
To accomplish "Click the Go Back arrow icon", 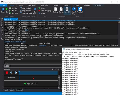I will [x=35, y=9].
